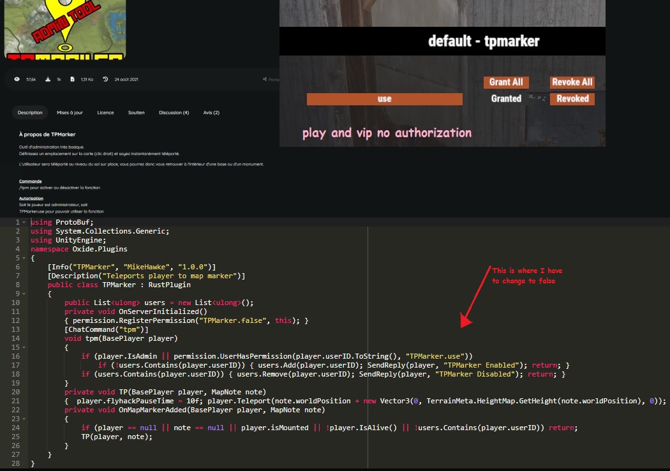This screenshot has width=670, height=471.
Task: Click the 57,6k views count
Action: point(31,80)
